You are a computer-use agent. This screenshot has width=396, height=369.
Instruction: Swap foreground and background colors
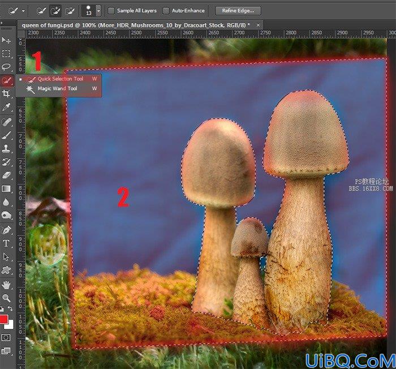point(10,308)
